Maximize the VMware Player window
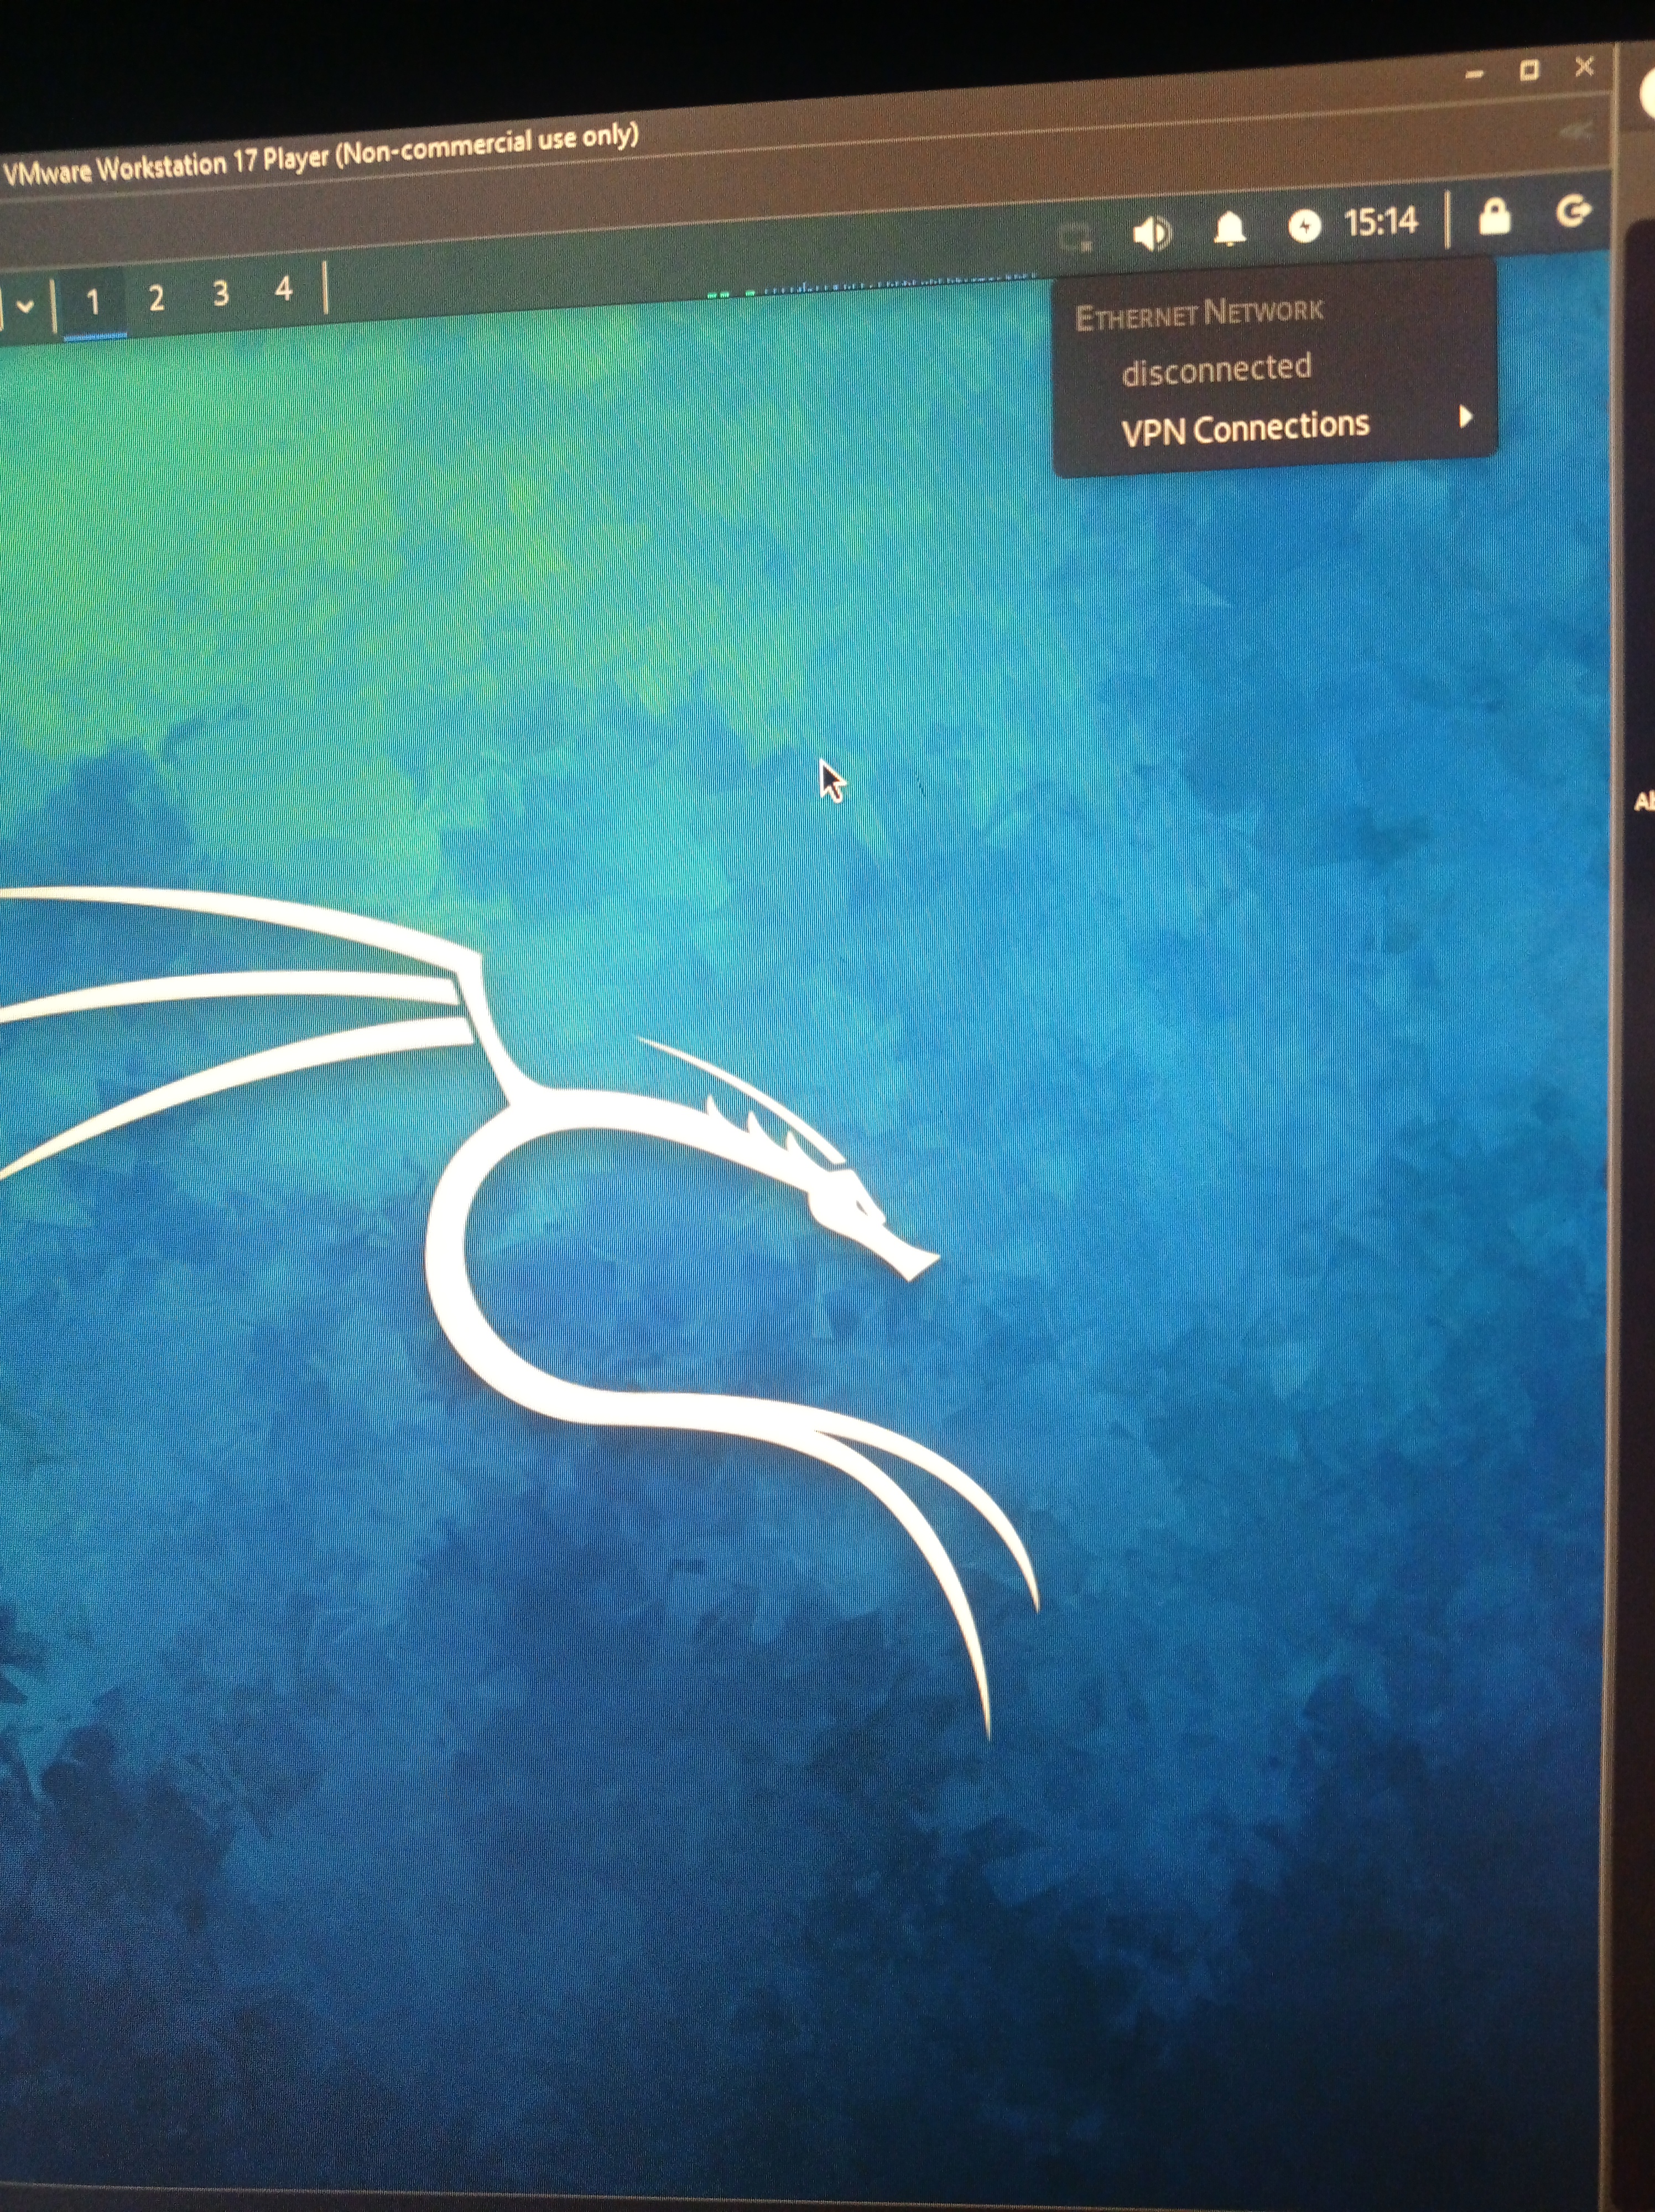The image size is (1655, 2212). coord(1529,70)
